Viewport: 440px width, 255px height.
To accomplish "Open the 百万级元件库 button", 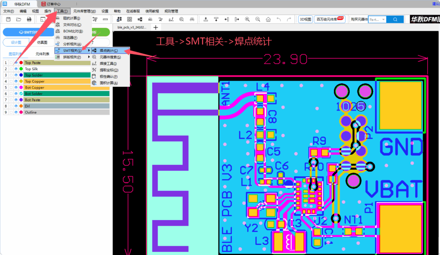I will tap(330, 19).
